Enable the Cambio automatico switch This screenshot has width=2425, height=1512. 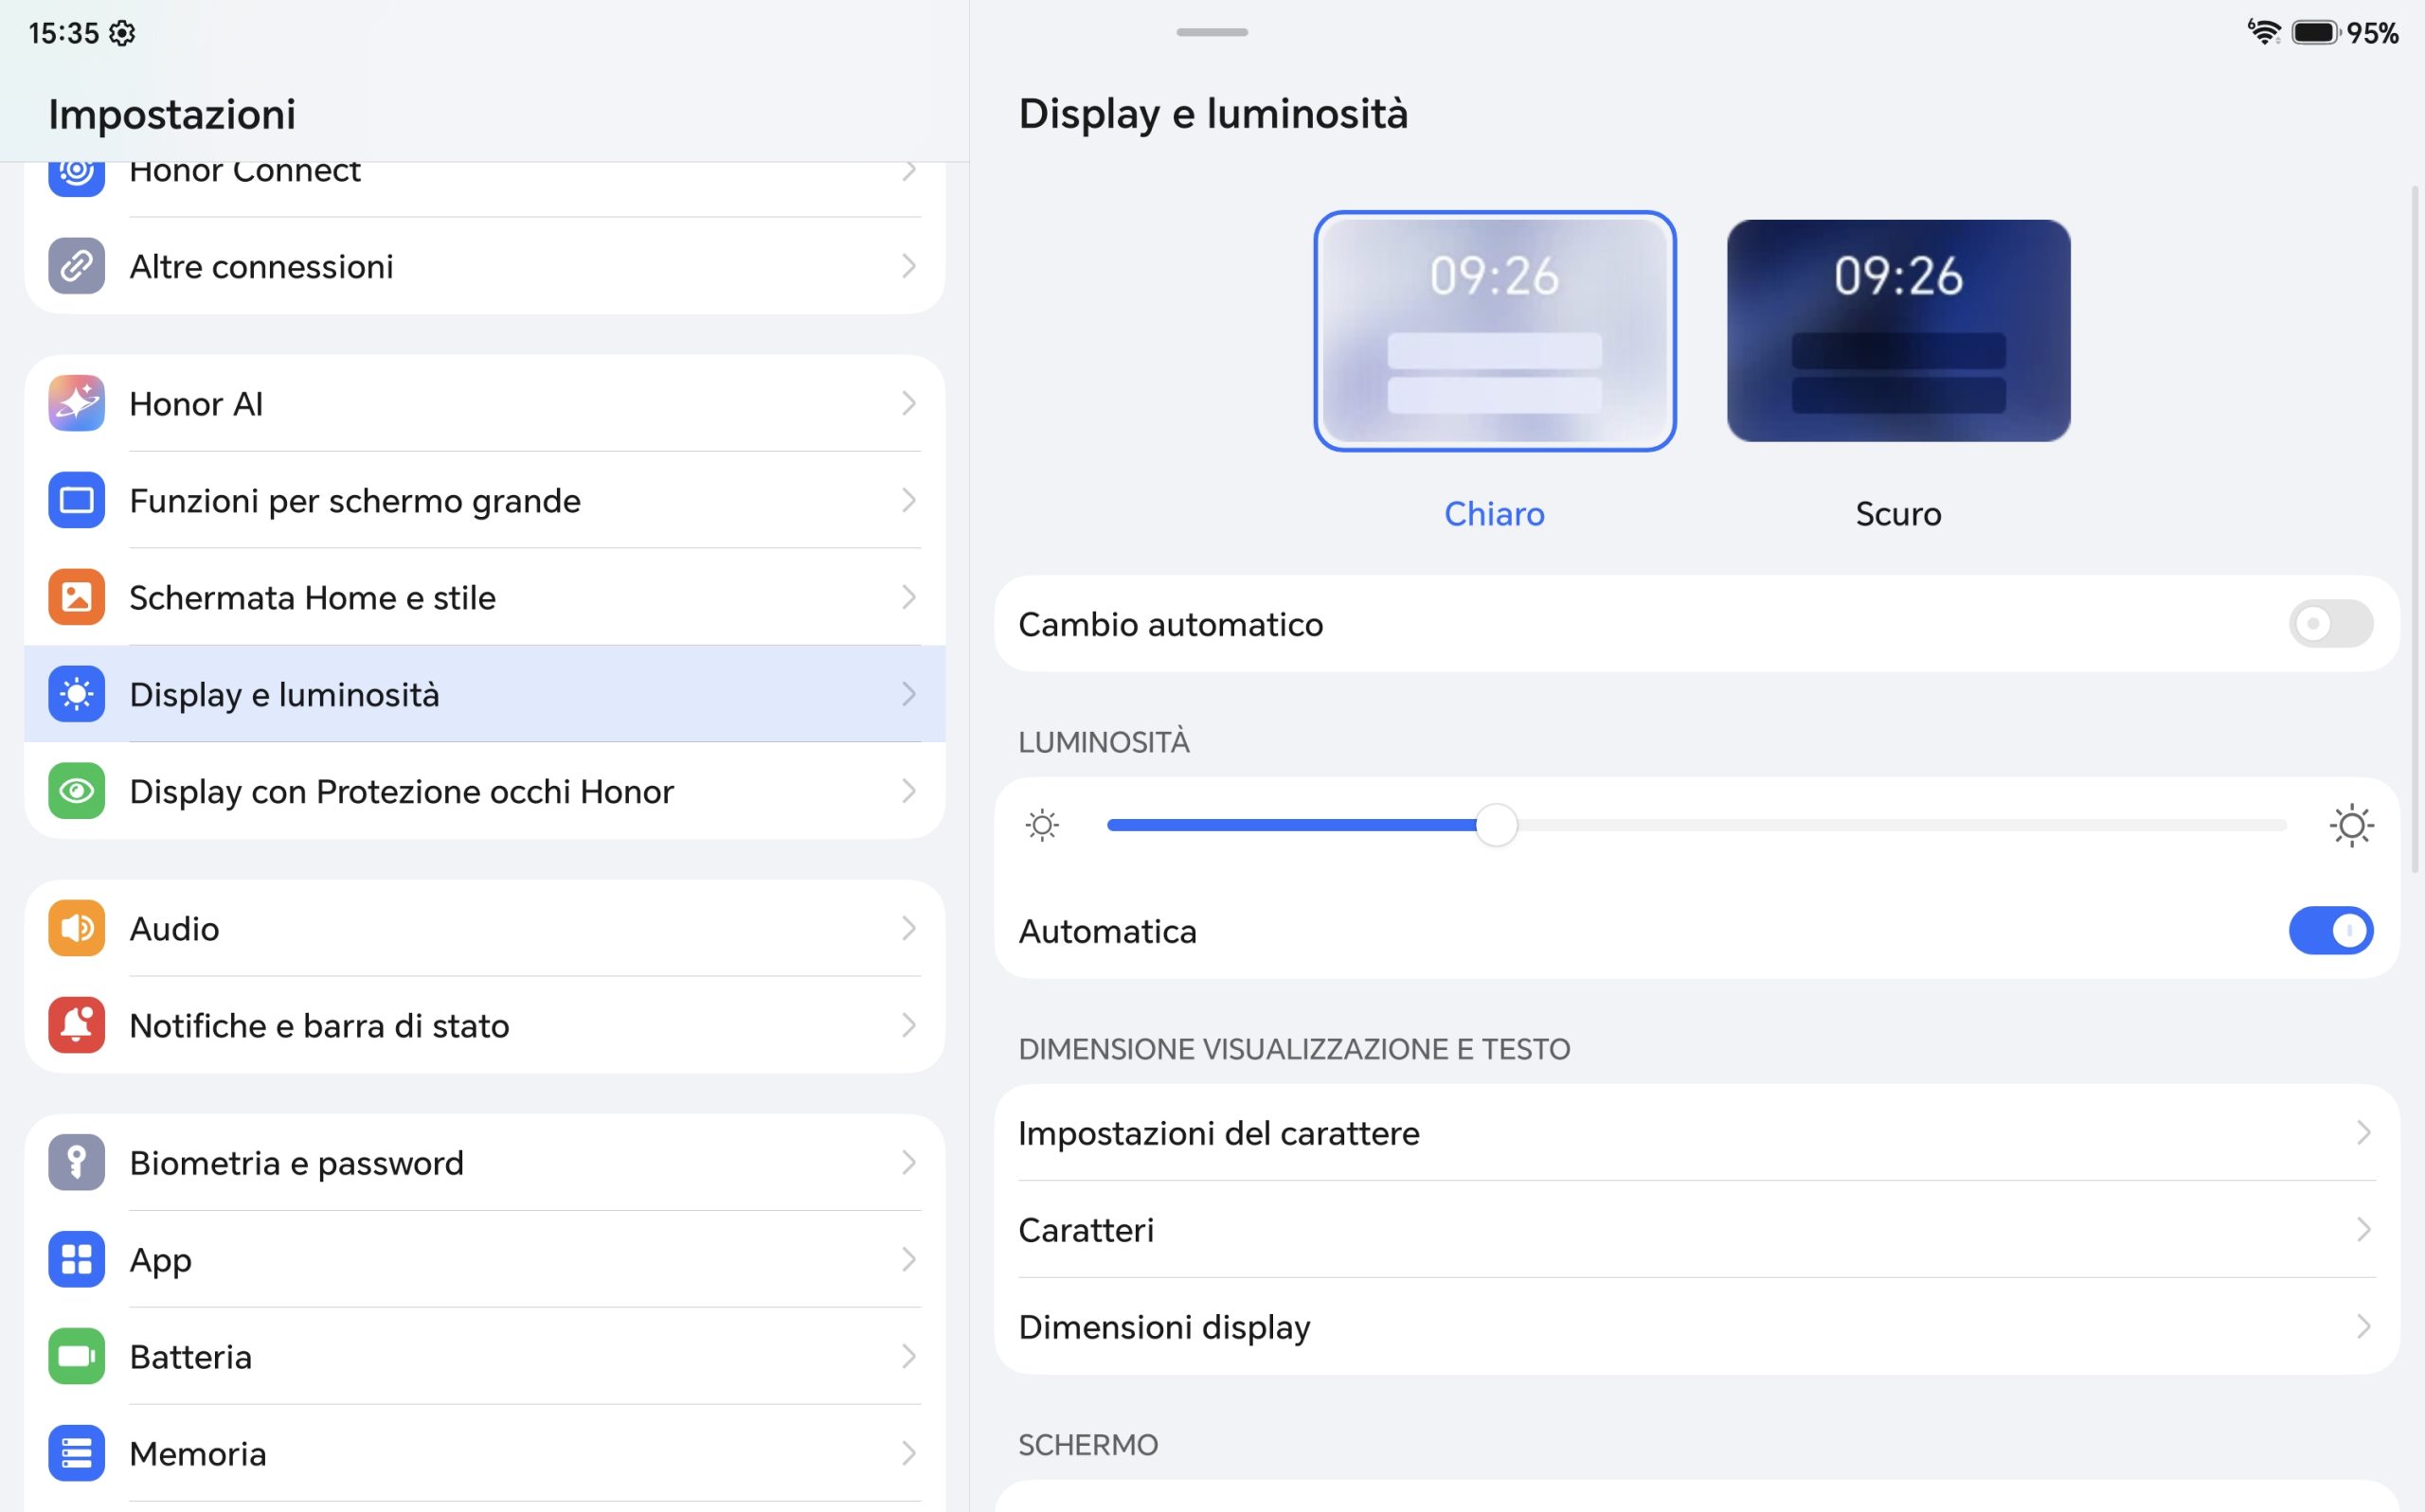point(2330,624)
